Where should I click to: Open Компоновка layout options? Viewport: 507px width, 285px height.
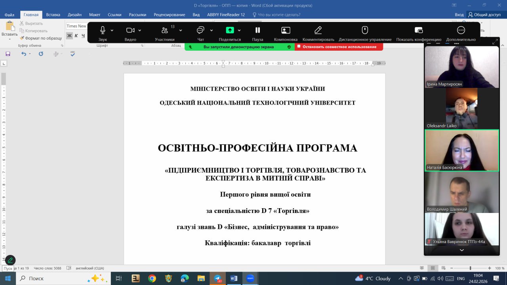286,30
